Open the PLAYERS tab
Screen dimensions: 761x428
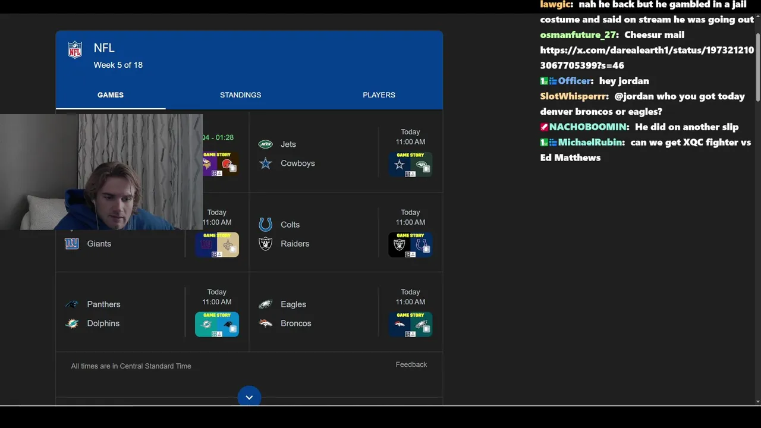pyautogui.click(x=379, y=95)
